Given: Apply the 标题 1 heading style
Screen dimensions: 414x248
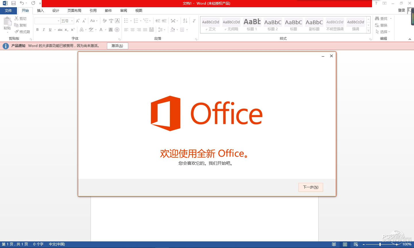Looking at the screenshot, I should click(252, 25).
